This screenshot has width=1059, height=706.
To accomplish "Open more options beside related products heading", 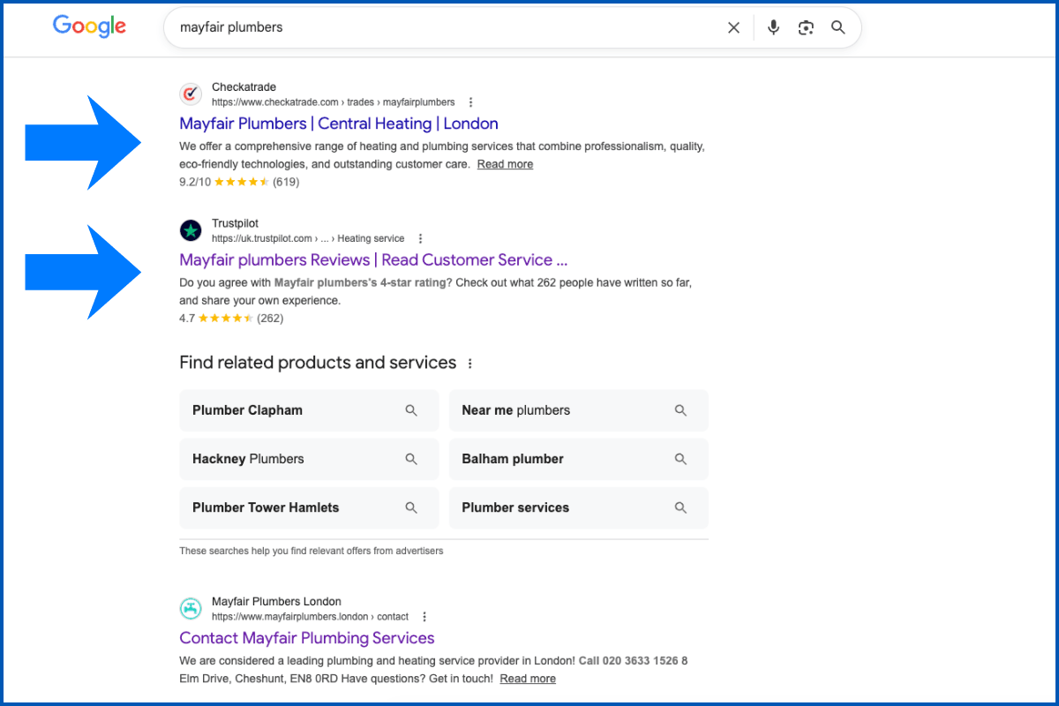I will pyautogui.click(x=469, y=364).
